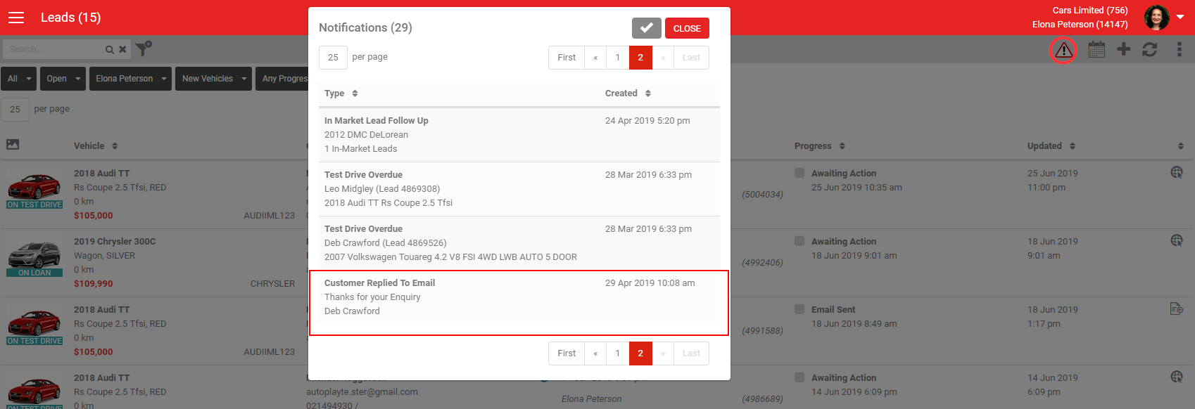Tick checkbox for Awaiting Action 18 Jun row
The image size is (1195, 409).
pos(799,241)
